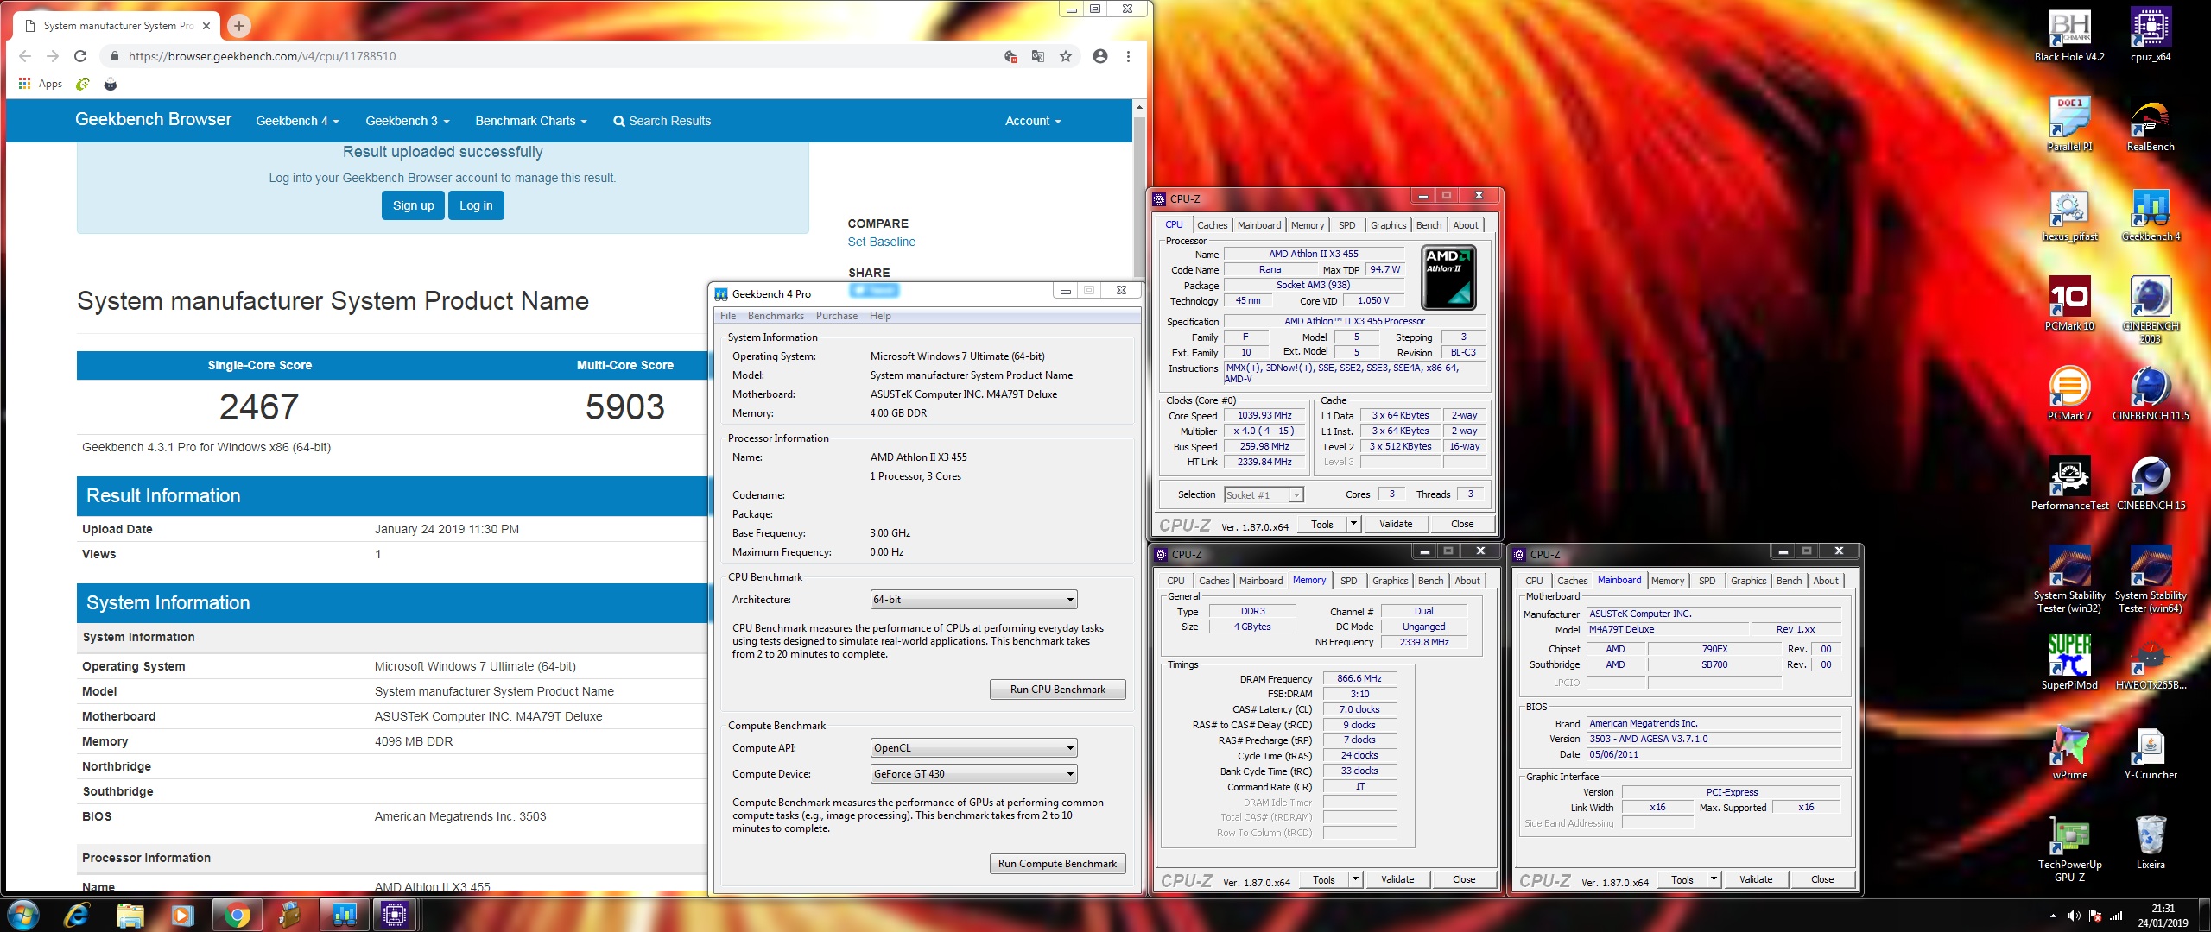Open cpuz_x64 desktop shortcut
Image resolution: width=2211 pixels, height=932 pixels.
(x=2151, y=36)
